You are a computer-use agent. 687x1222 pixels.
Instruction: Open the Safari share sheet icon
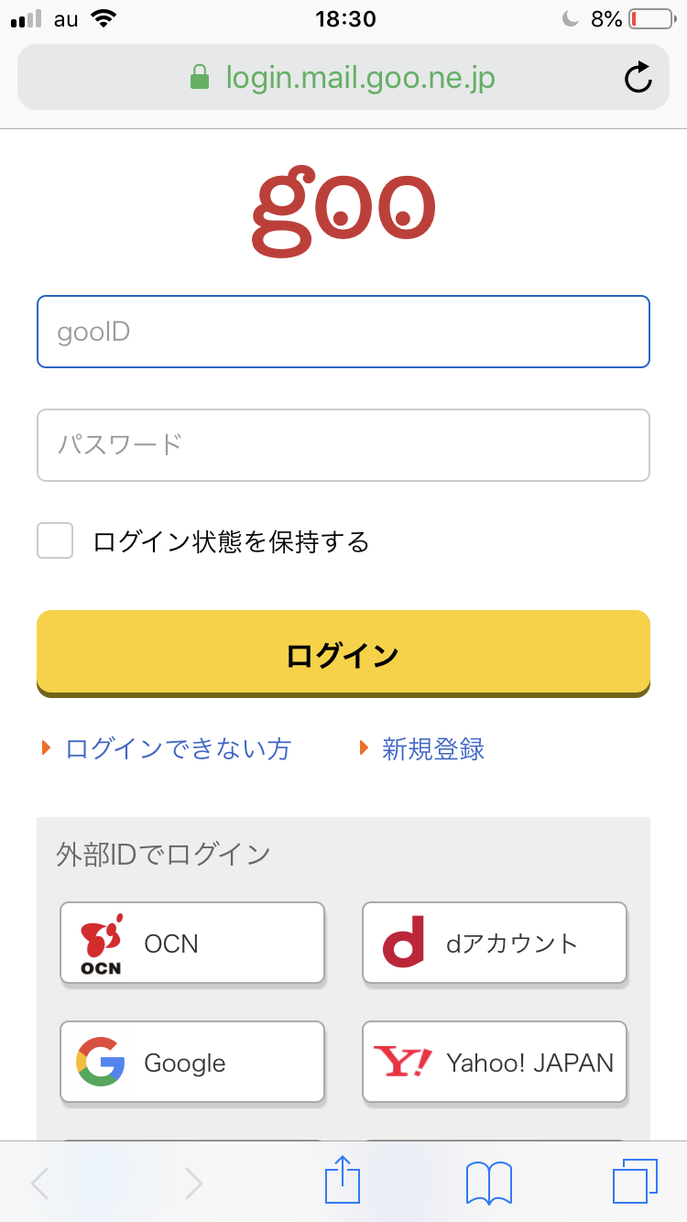tap(343, 1181)
